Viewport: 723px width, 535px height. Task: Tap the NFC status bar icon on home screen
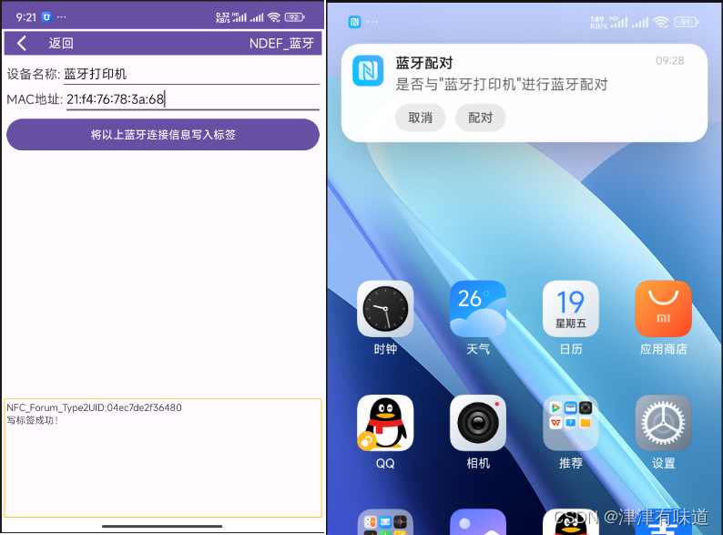point(354,22)
